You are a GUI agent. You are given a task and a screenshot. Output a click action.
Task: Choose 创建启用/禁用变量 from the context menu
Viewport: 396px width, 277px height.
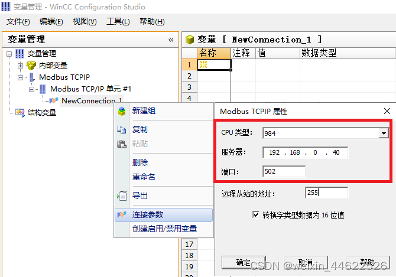(164, 229)
